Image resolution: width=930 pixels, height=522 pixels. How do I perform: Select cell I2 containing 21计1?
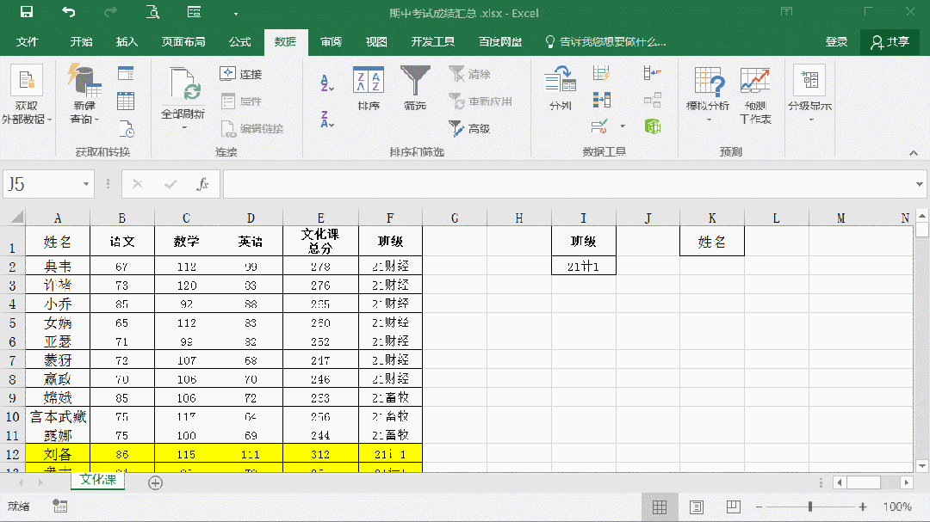click(584, 266)
